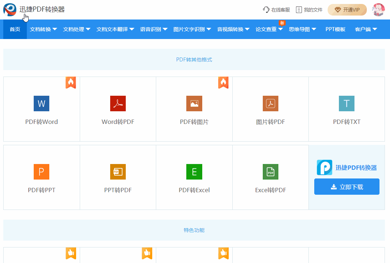Click the 图片转PDF label
Screen dimensions: 390x263
pos(271,122)
